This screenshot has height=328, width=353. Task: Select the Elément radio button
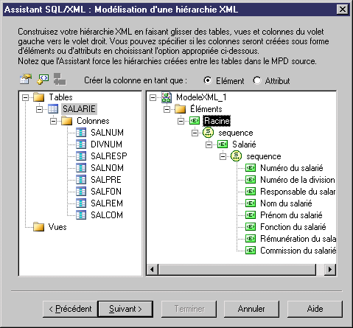click(208, 80)
